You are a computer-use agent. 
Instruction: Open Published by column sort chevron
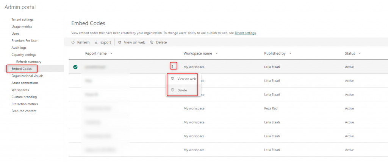click(x=290, y=53)
